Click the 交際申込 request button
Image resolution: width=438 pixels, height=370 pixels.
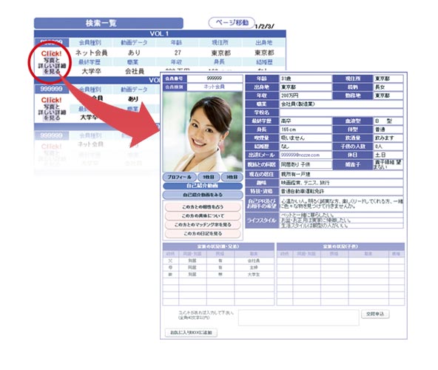(x=375, y=314)
